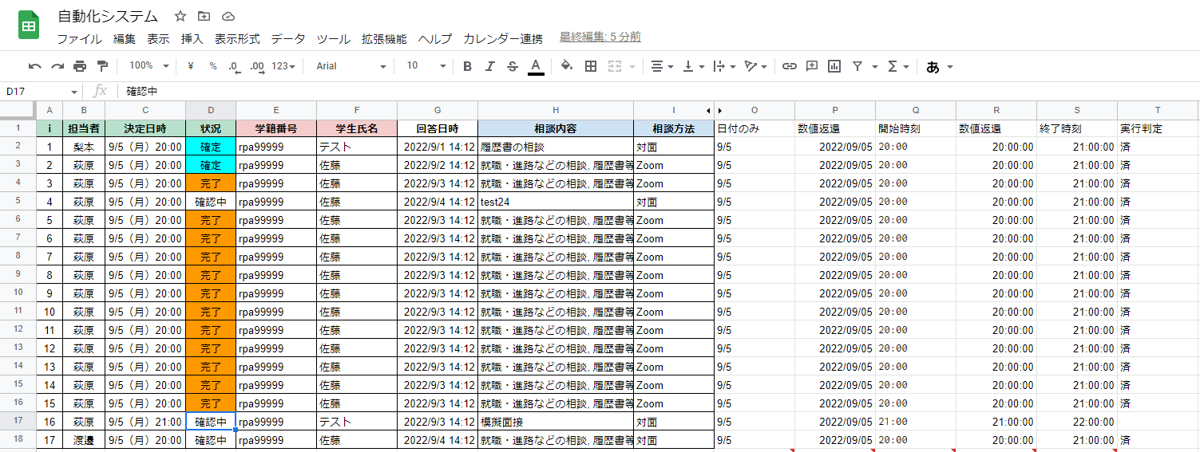The height and width of the screenshot is (452, 1200).
Task: Toggle bold formatting
Action: (x=467, y=66)
